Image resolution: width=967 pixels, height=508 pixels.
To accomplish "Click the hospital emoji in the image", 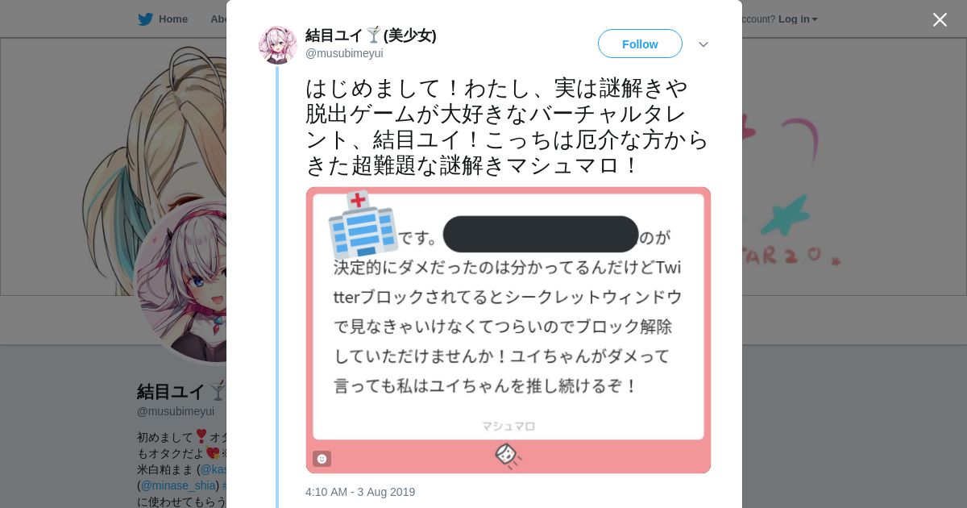I will pyautogui.click(x=362, y=224).
